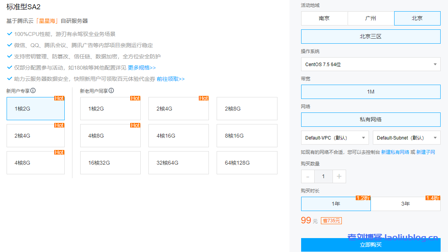
Task: Open the 更多规格>> link
Action: pyautogui.click(x=142, y=68)
